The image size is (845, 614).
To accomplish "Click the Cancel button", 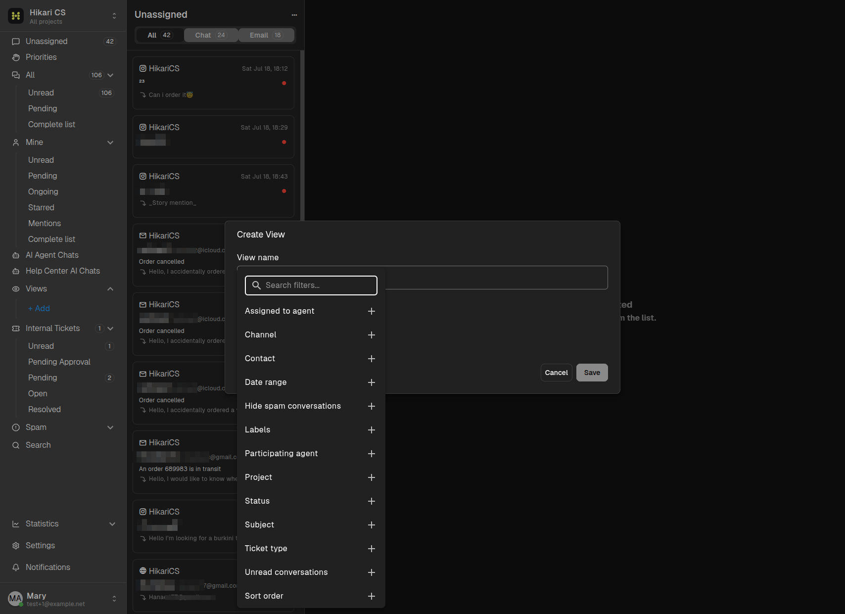I will [557, 373].
